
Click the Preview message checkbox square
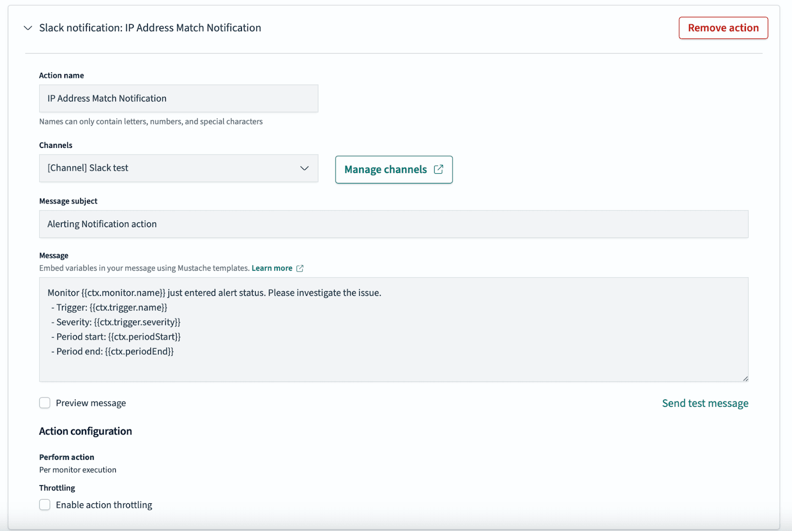45,403
